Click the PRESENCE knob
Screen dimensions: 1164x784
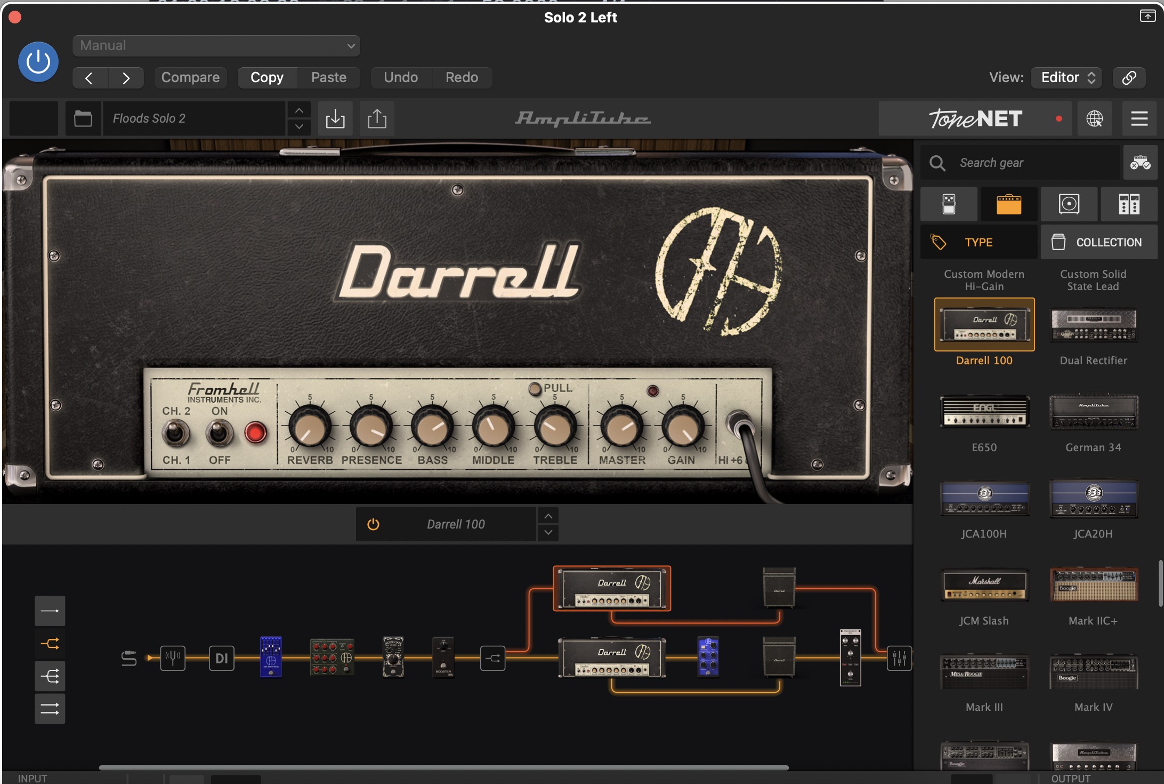[371, 427]
